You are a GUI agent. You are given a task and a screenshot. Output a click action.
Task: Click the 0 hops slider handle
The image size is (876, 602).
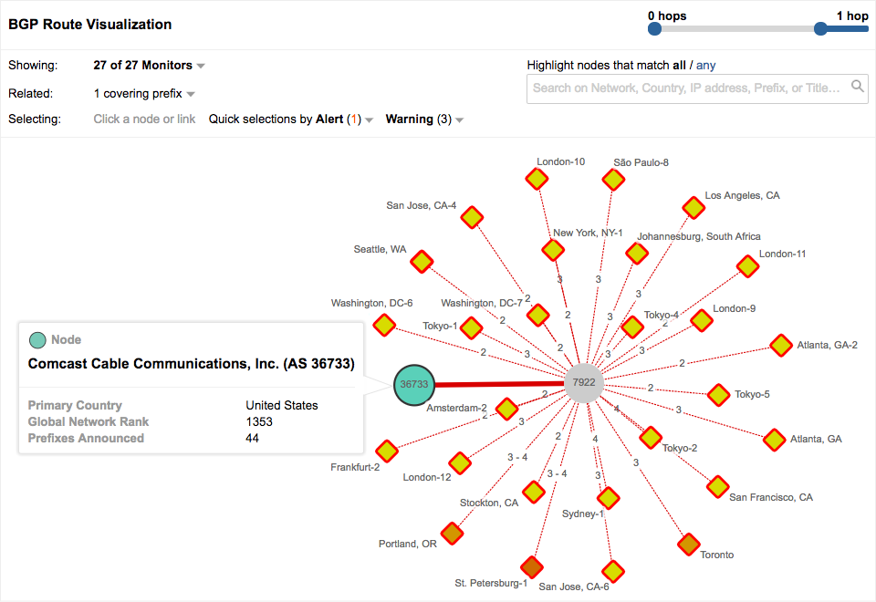[654, 29]
